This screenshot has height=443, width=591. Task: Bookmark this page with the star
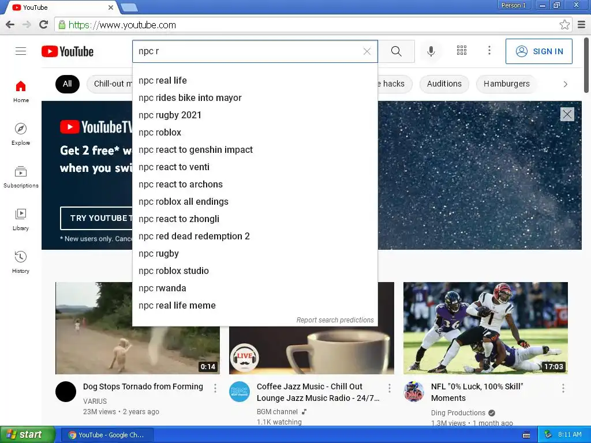click(564, 25)
